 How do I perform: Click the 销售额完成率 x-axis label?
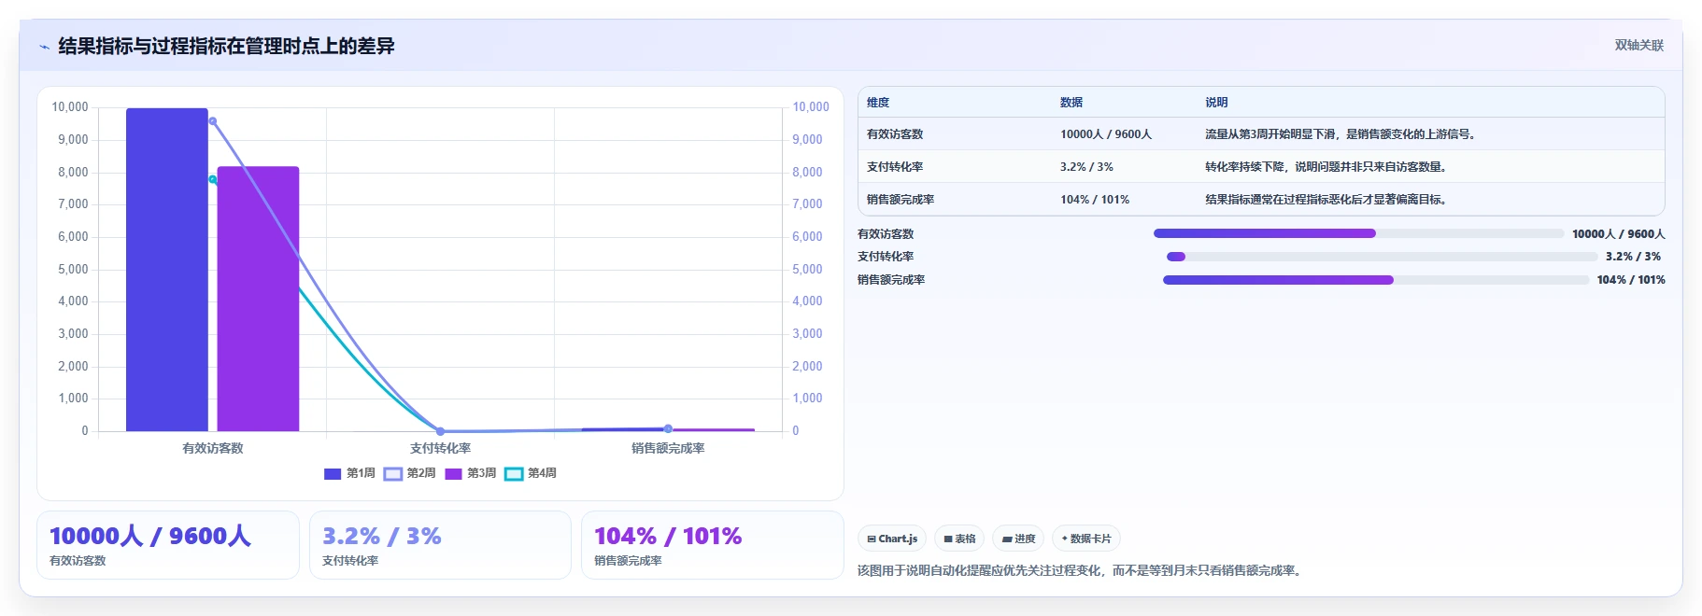668,448
